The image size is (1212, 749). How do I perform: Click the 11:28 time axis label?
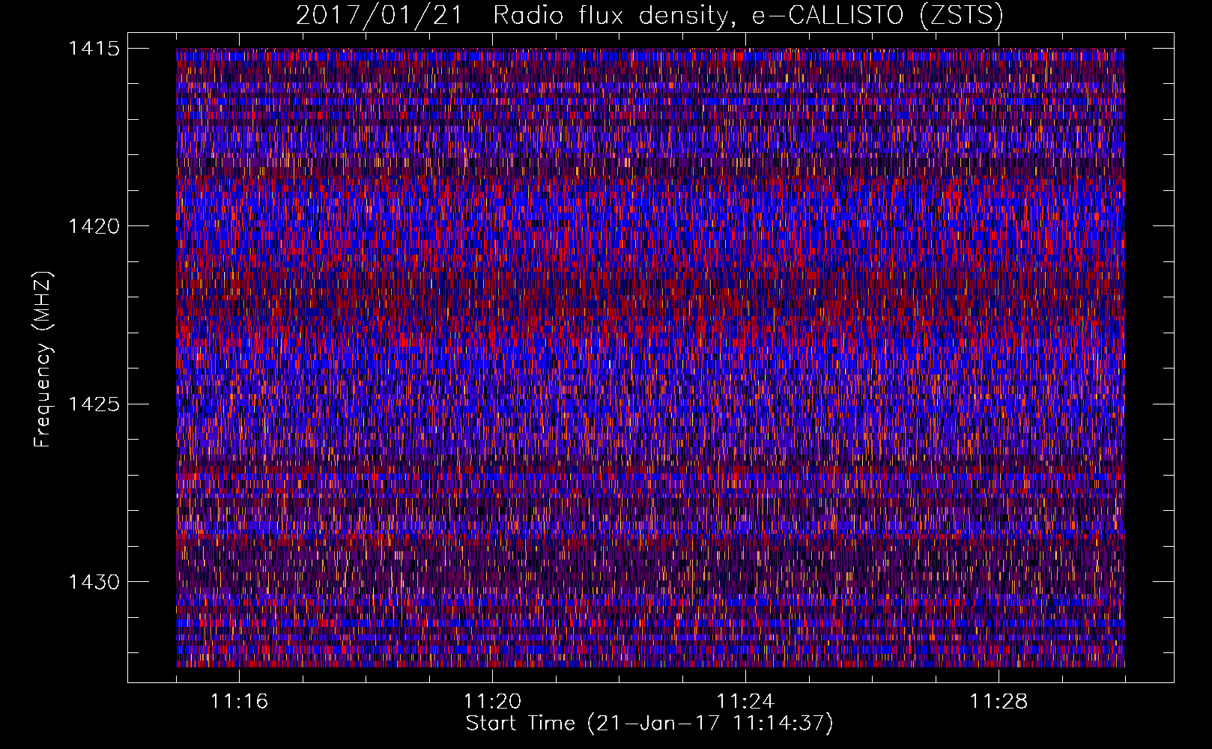click(x=999, y=702)
